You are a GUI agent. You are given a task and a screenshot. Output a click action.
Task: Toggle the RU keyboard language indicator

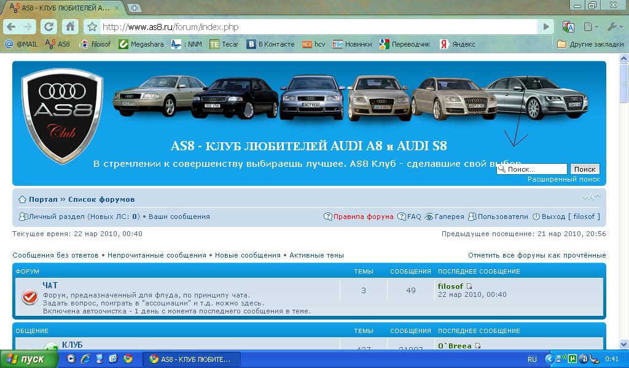[x=532, y=359]
